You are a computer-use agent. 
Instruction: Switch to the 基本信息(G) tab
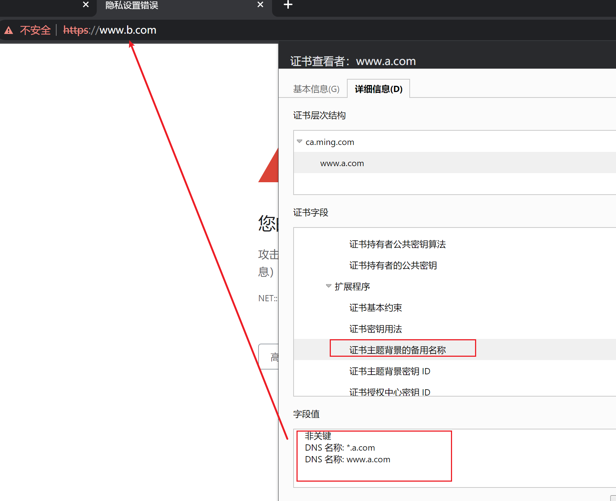pos(316,89)
